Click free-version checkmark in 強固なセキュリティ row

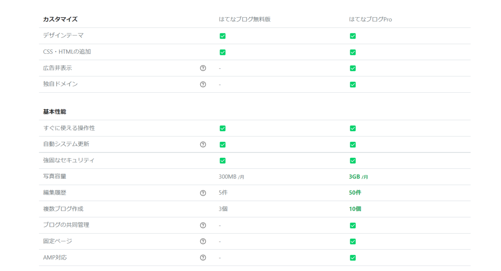pyautogui.click(x=223, y=161)
